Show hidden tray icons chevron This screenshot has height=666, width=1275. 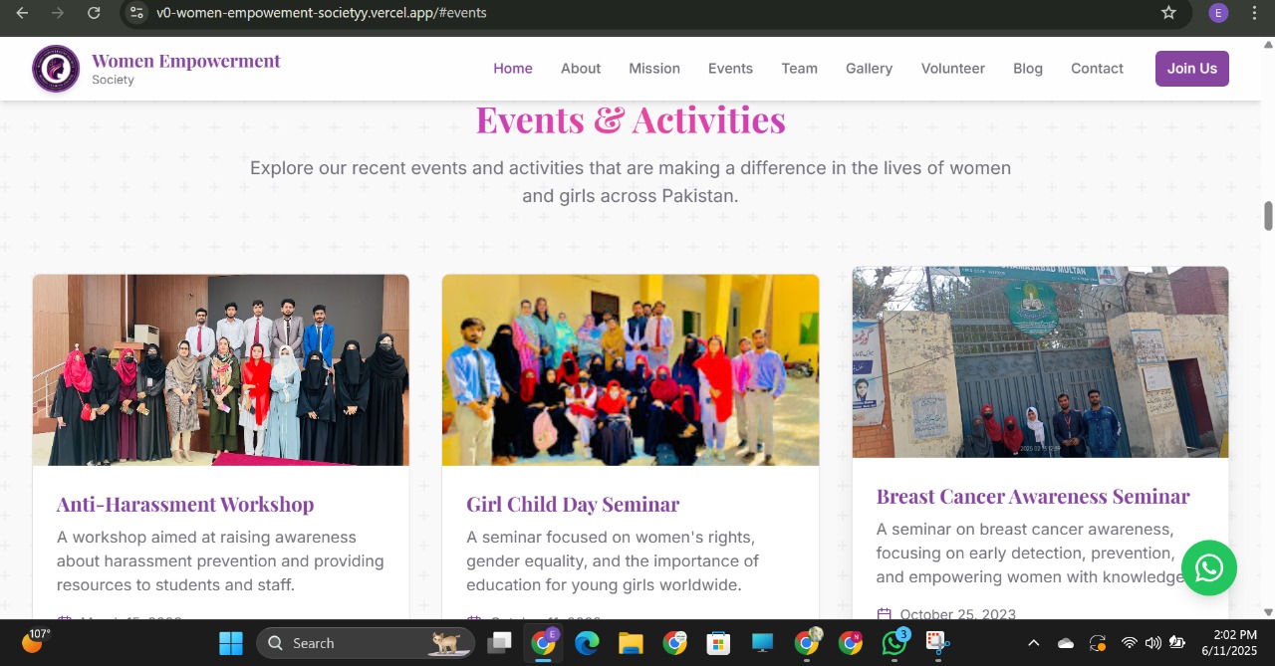[x=1033, y=643]
